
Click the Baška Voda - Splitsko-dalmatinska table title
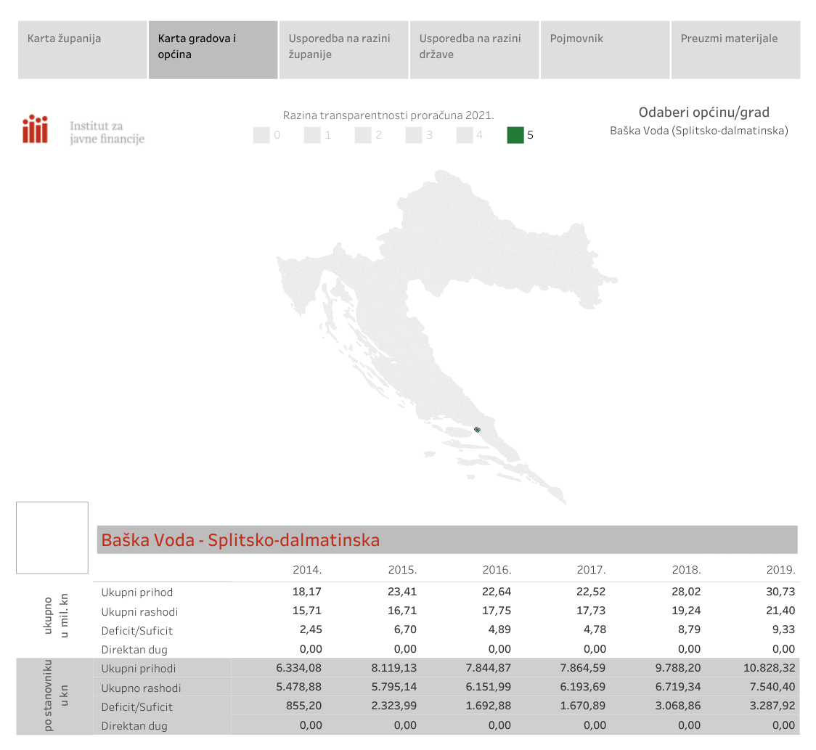(240, 540)
